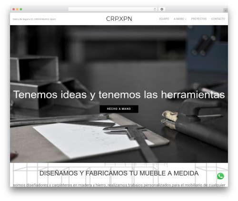
Task: Focus the browser address bar
Action: (x=113, y=10)
